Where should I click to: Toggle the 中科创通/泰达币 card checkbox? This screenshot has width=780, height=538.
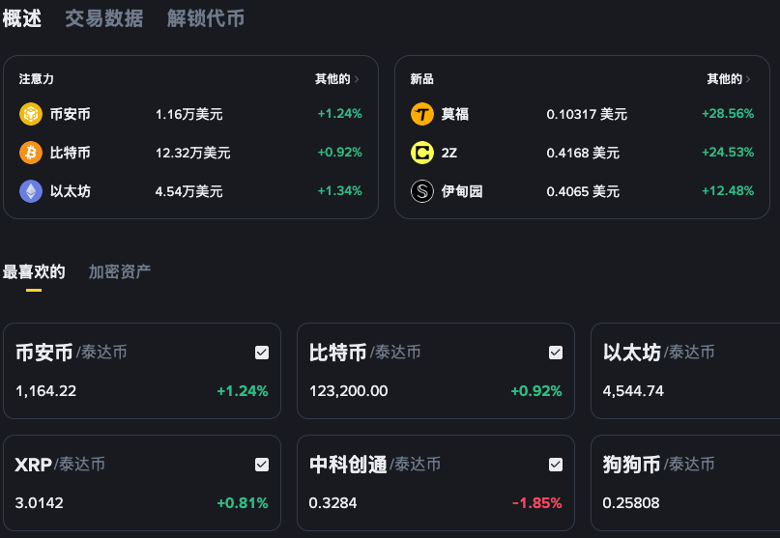(556, 465)
